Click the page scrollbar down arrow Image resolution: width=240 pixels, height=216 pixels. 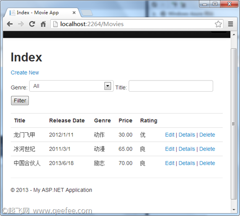(234, 210)
